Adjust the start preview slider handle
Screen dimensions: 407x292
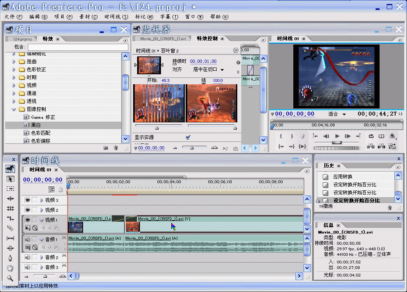[x=157, y=128]
